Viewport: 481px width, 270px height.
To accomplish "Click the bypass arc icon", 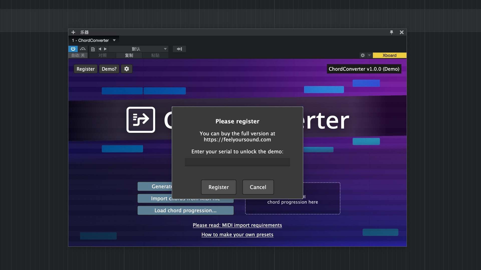I will (83, 49).
